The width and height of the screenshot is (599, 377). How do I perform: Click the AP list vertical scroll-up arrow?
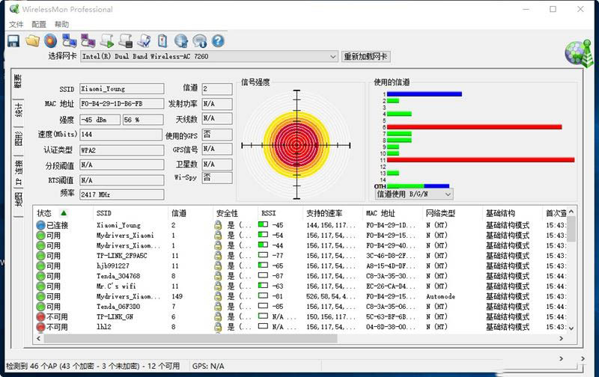pos(571,212)
